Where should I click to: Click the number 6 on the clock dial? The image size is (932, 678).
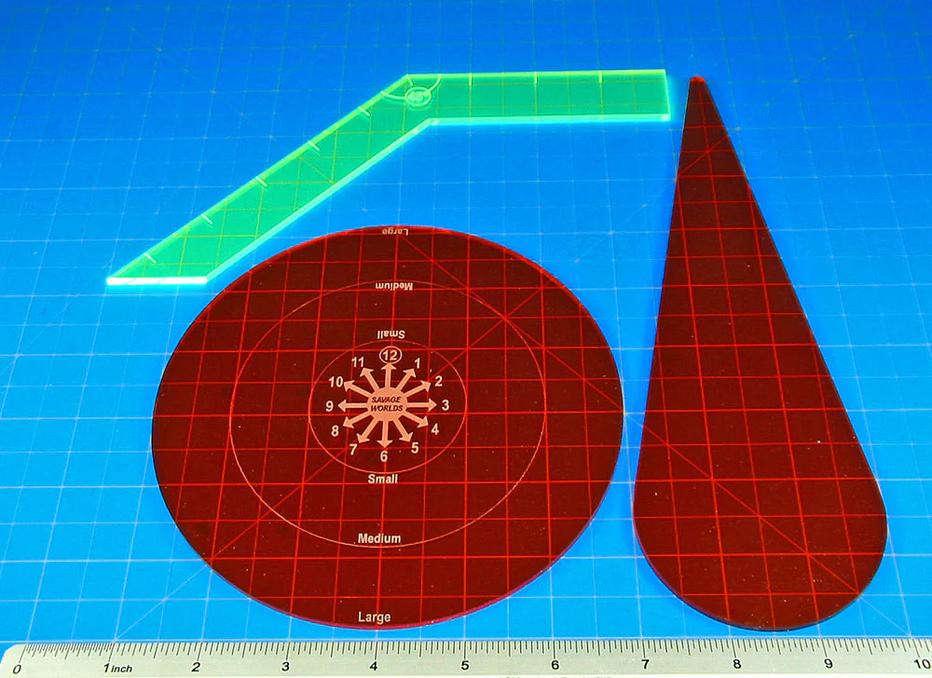[x=384, y=456]
